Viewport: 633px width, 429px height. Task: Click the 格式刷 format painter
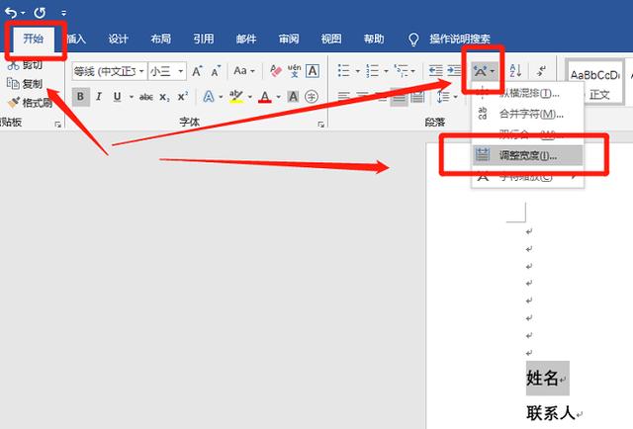pyautogui.click(x=31, y=103)
